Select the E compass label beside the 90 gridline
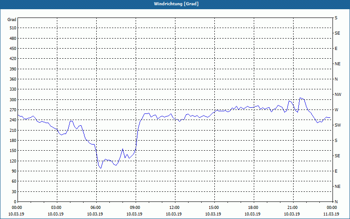The height and width of the screenshot is (219, 350). coord(336,171)
